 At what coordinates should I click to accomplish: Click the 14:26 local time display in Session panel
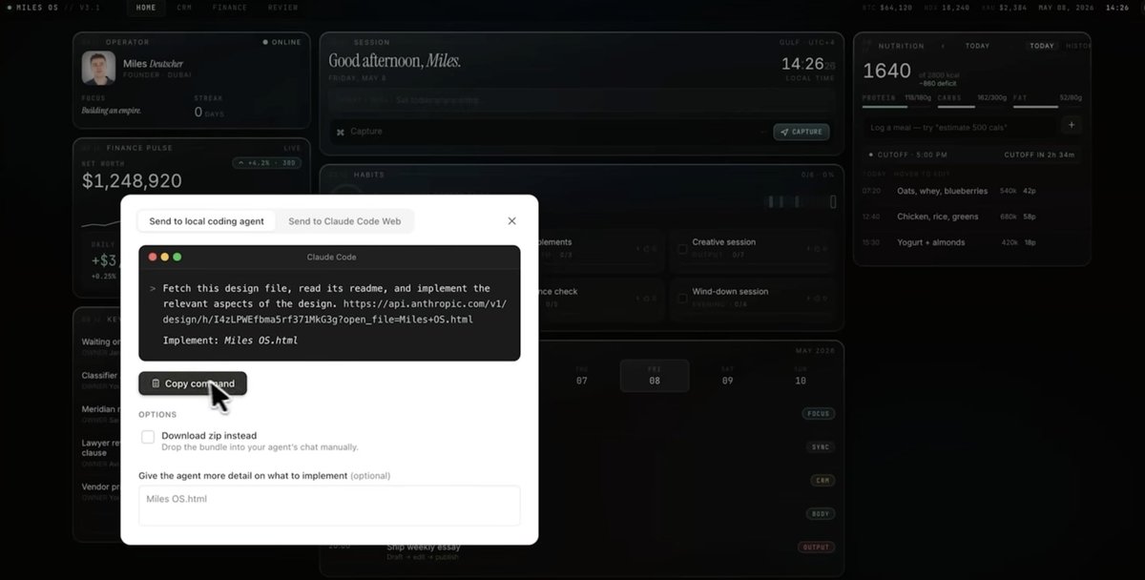pyautogui.click(x=808, y=64)
